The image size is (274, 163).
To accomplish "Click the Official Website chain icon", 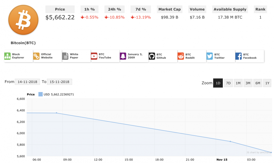I will click(36, 56).
